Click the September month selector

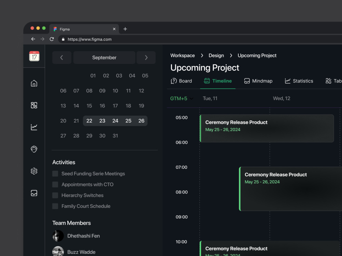(x=104, y=57)
